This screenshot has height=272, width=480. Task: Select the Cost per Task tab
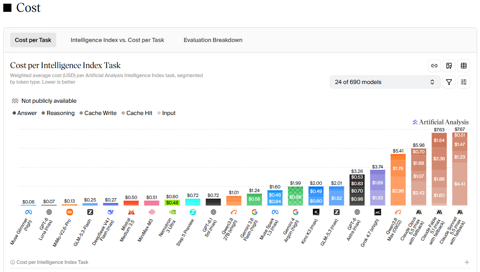point(33,40)
